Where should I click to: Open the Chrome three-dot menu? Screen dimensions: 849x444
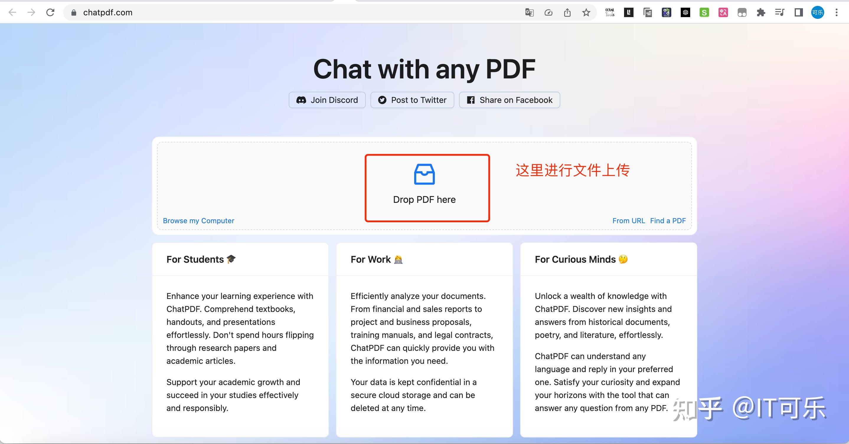pyautogui.click(x=837, y=12)
